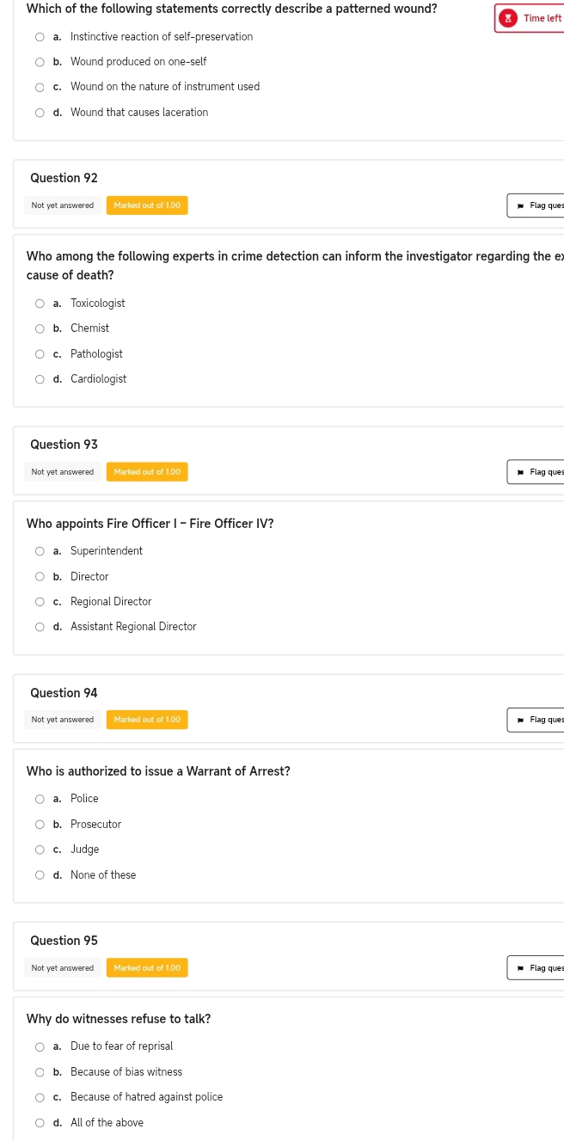Click the Question 93 heading
The width and height of the screenshot is (564, 1141).
pyautogui.click(x=64, y=445)
